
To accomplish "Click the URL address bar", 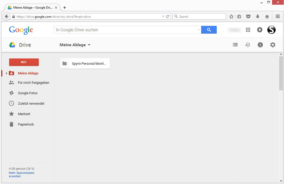I will coord(89,16).
